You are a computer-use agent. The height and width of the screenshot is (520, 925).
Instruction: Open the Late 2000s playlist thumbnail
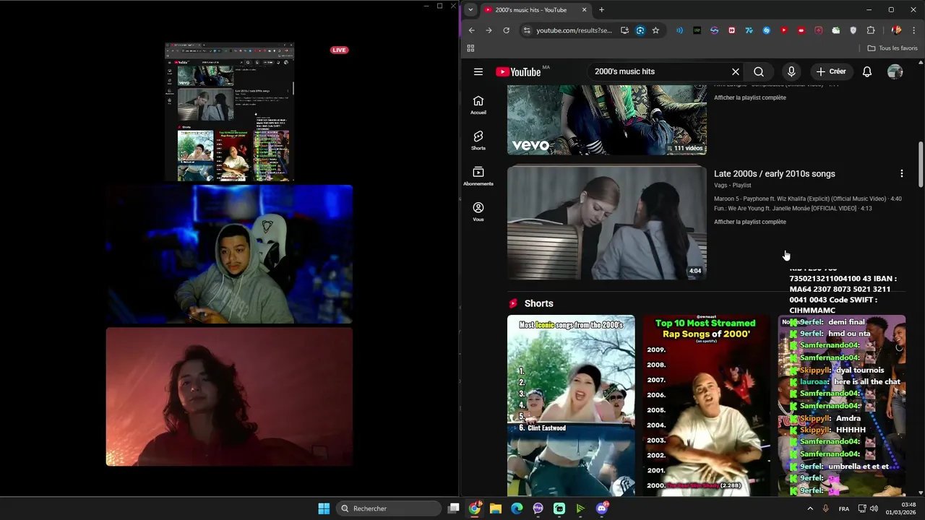pyautogui.click(x=607, y=222)
